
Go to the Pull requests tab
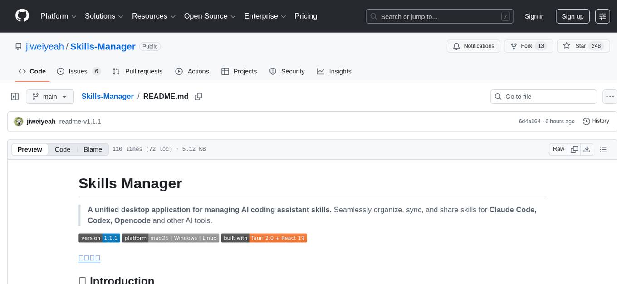[x=137, y=71]
